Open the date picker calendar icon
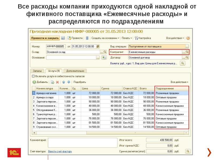This screenshot has height=160, width=214. (x=98, y=46)
